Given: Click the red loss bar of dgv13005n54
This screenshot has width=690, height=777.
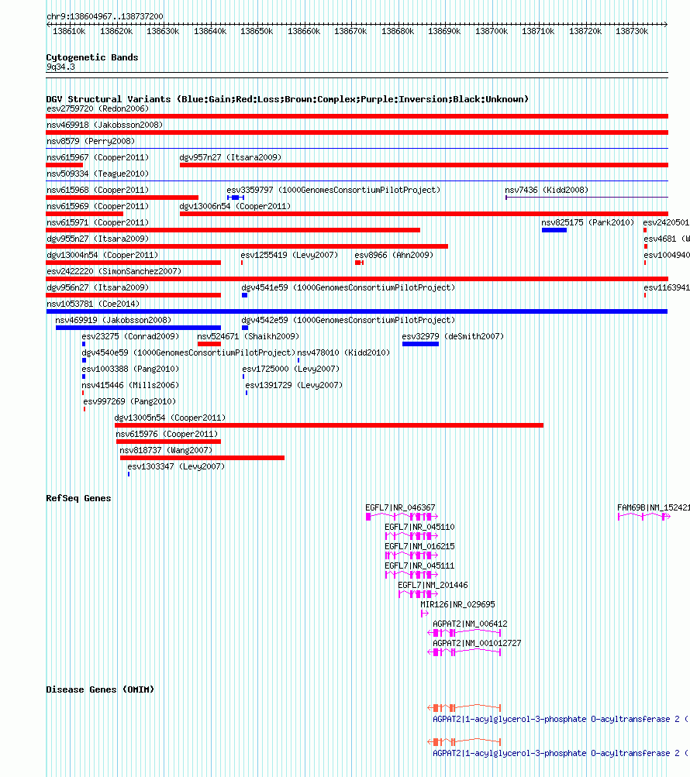Looking at the screenshot, I should [329, 425].
